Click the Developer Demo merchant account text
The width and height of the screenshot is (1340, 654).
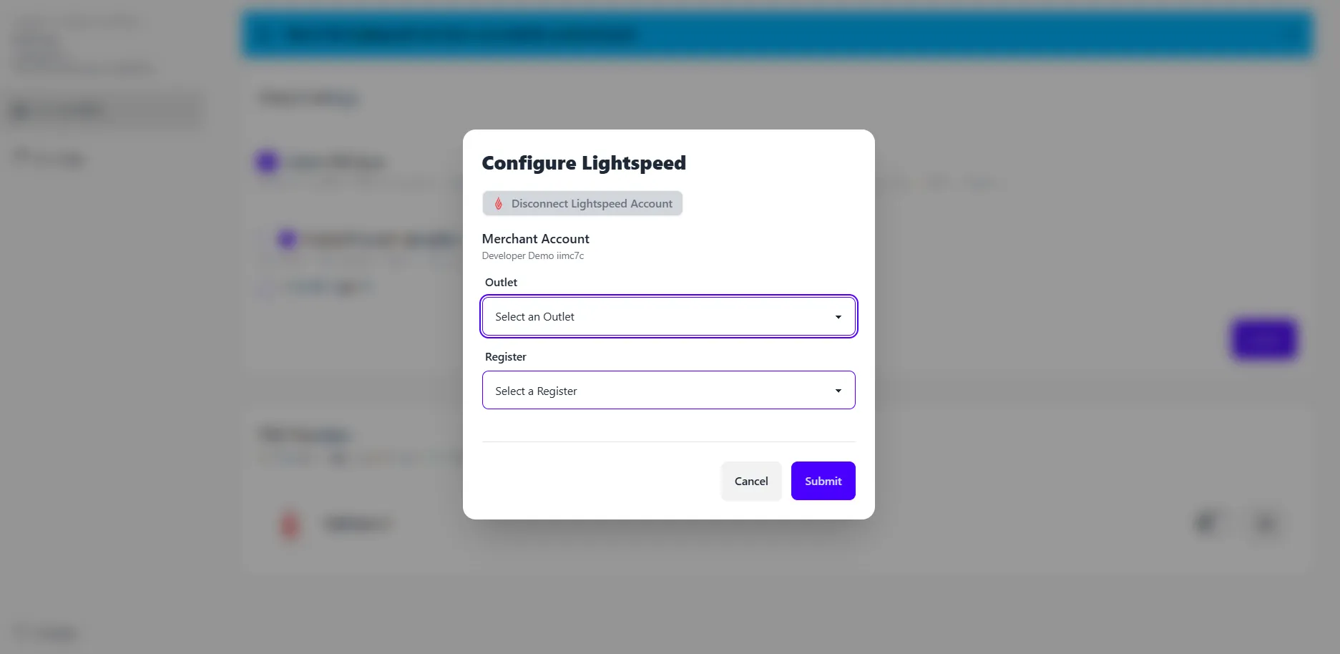click(533, 255)
